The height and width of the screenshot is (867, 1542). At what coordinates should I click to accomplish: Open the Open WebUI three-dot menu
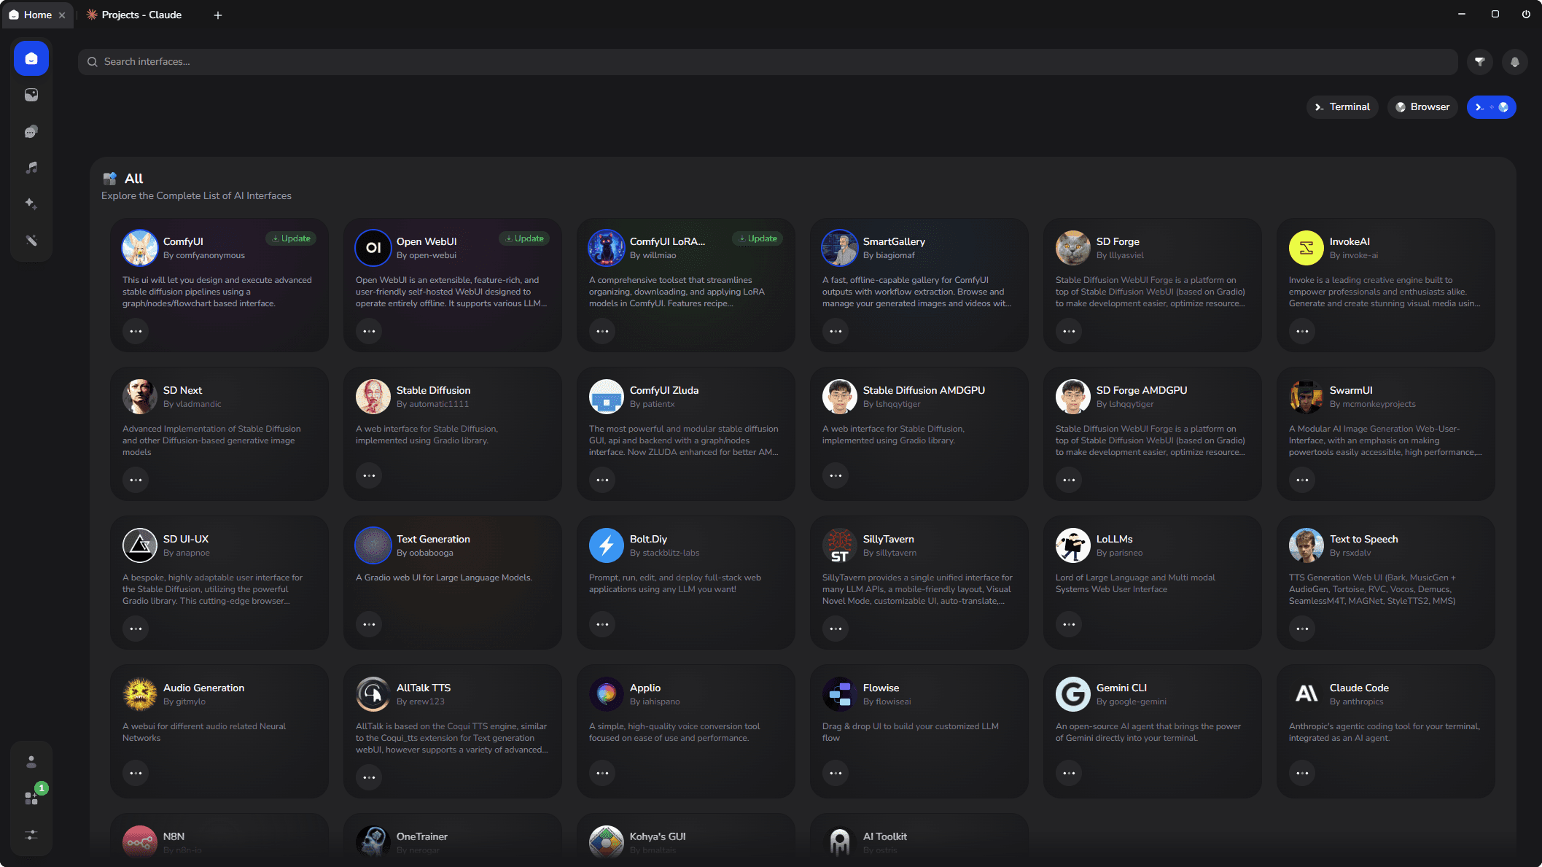[x=369, y=331]
